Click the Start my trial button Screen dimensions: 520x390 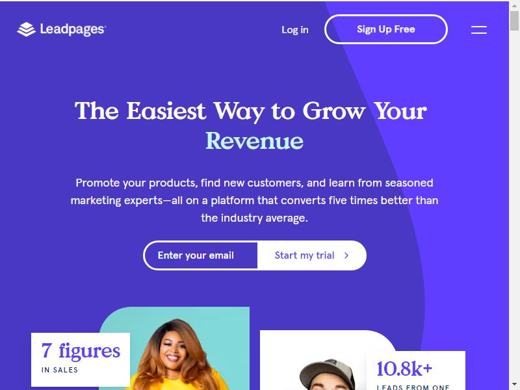click(312, 255)
